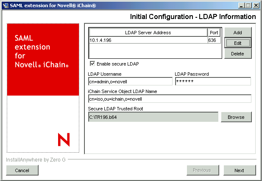Click Cancel to abort installation

click(22, 170)
